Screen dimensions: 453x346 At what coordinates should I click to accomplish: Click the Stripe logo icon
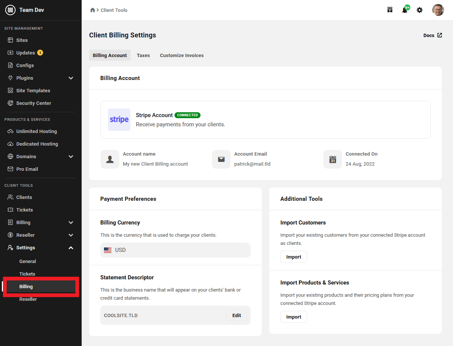(119, 120)
